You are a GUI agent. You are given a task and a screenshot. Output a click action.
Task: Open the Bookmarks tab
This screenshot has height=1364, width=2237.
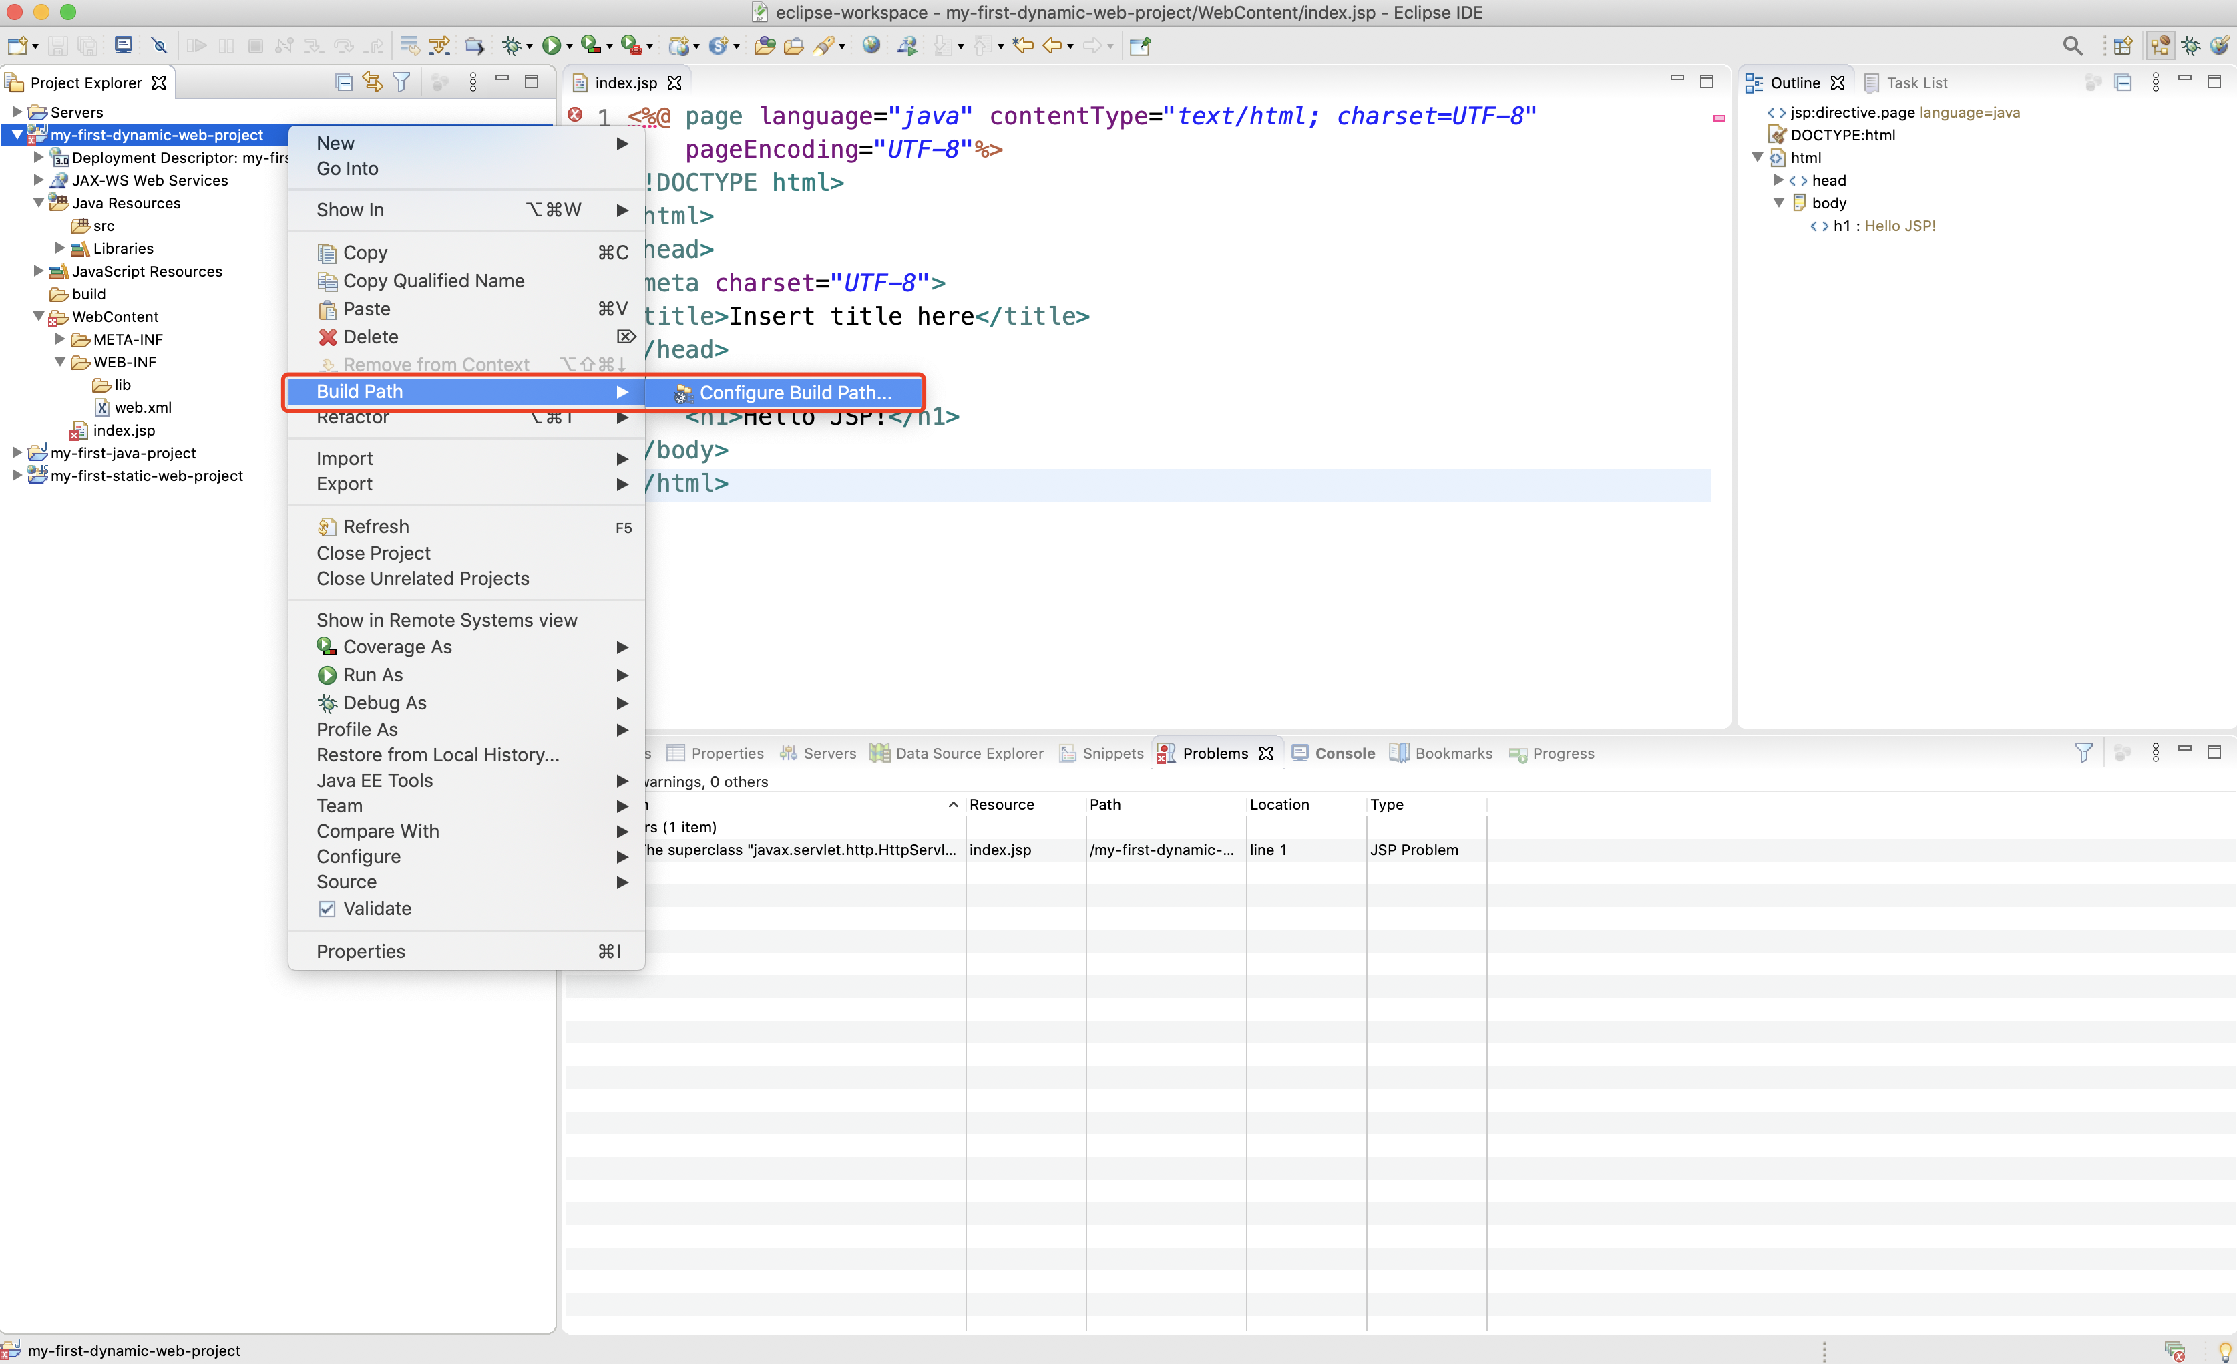point(1441,753)
